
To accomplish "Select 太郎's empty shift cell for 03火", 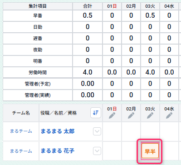I will (x=150, y=131).
